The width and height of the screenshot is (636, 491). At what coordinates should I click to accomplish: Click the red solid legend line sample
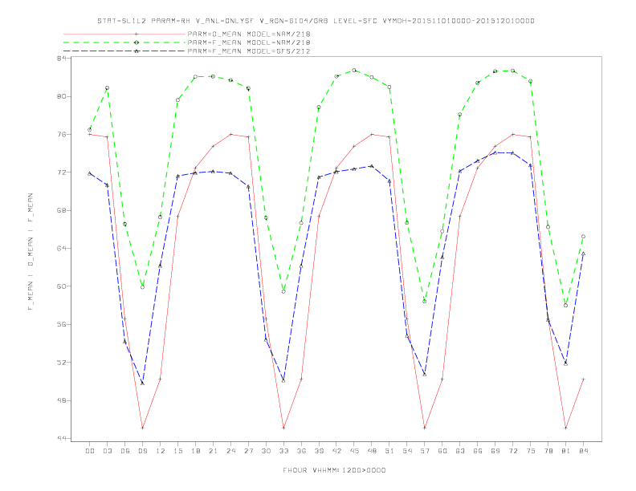[x=124, y=34]
